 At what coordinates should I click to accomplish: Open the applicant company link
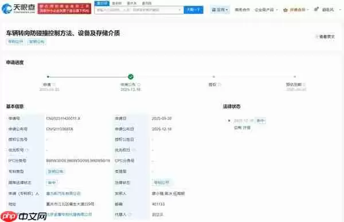click(x=63, y=193)
